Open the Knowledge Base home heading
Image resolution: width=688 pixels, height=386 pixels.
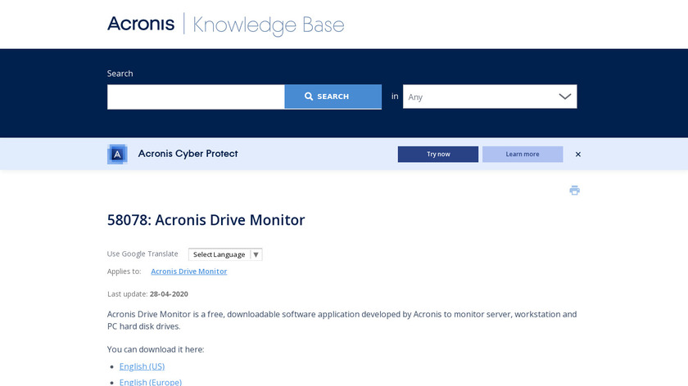click(x=269, y=25)
